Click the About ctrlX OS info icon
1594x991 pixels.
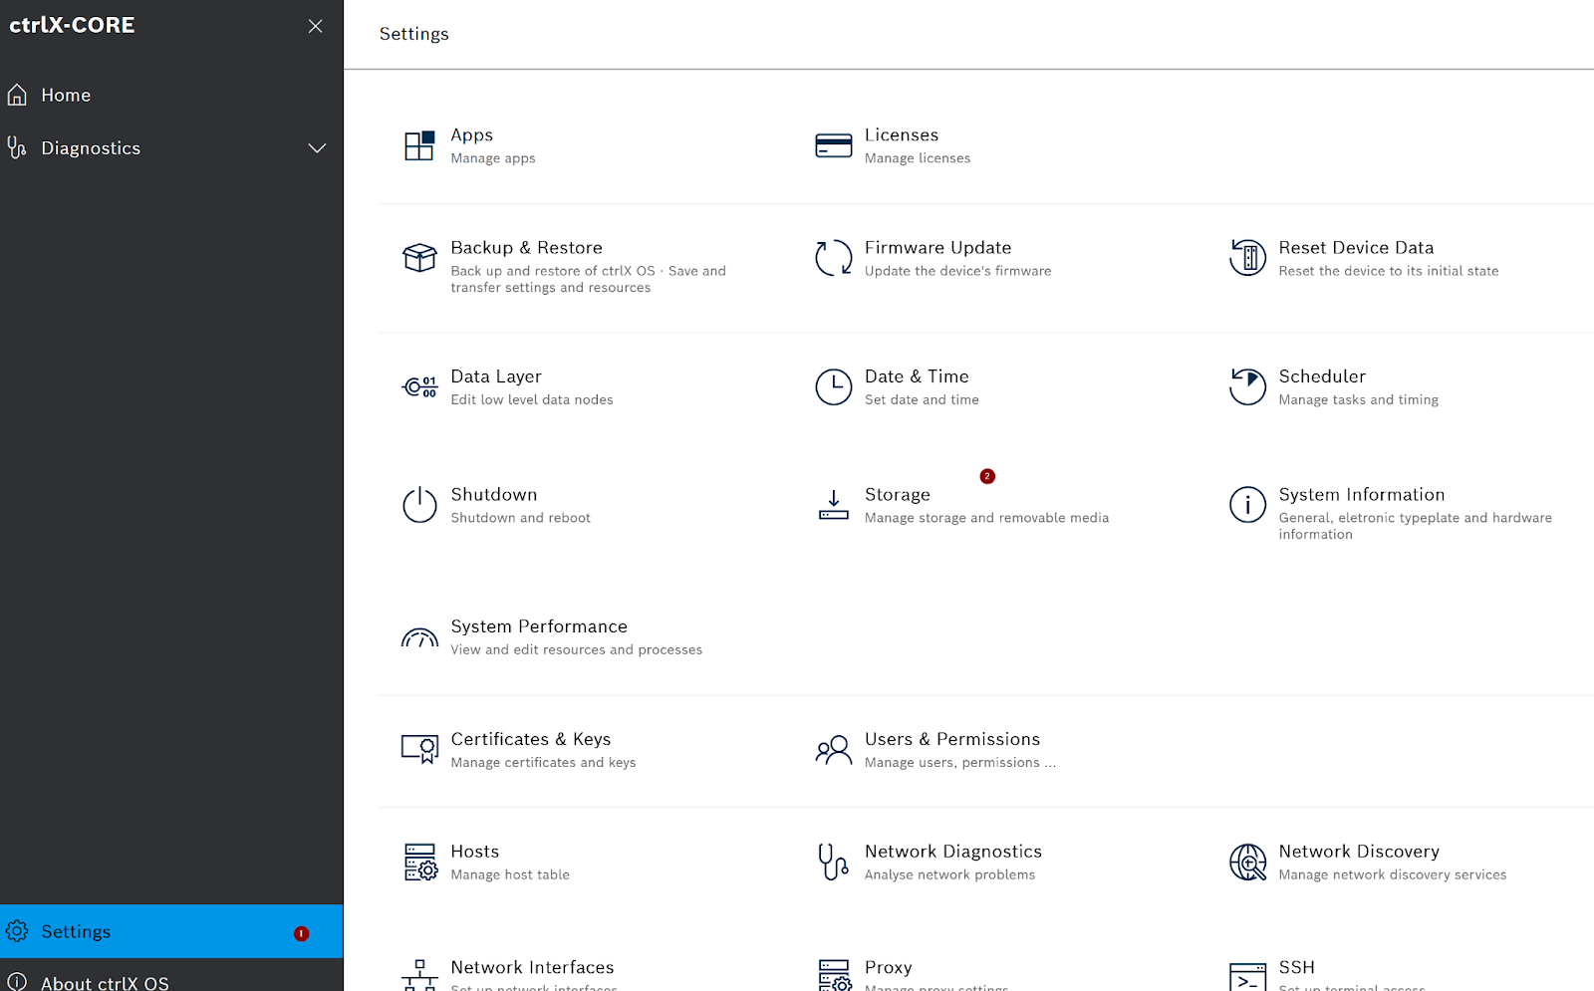tap(17, 982)
